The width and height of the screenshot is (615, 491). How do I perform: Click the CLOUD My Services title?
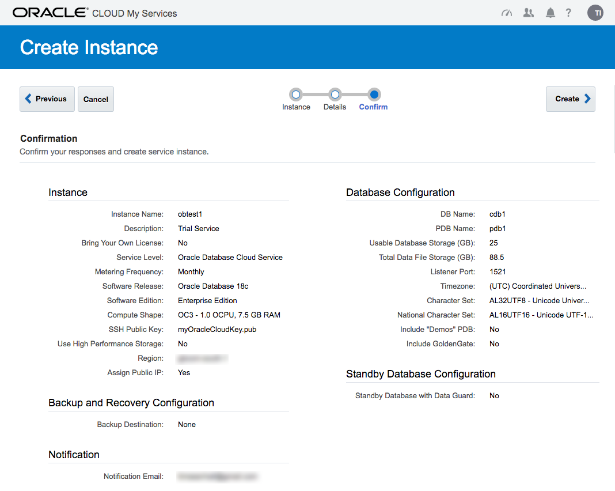pyautogui.click(x=135, y=13)
